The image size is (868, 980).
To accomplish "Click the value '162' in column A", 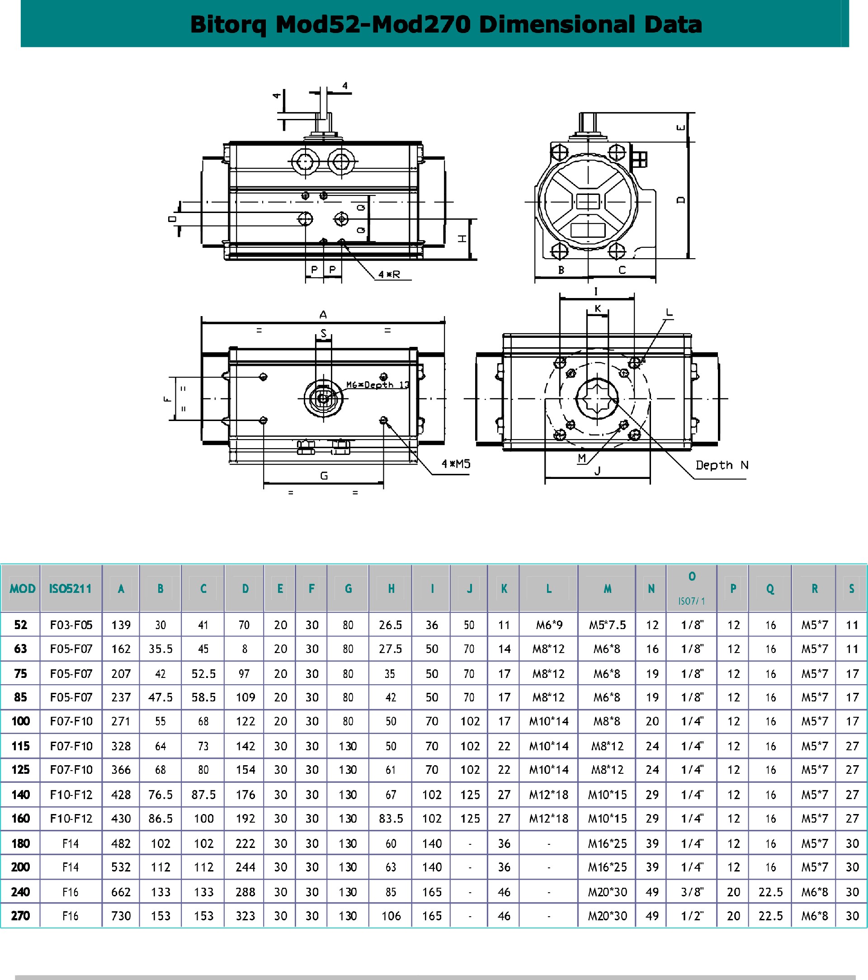I will point(121,649).
